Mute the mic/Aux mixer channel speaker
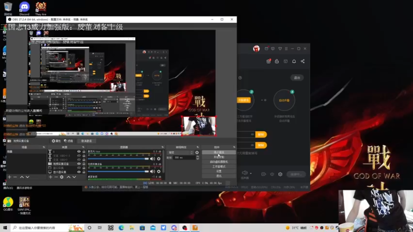The image size is (413, 232). [x=152, y=159]
